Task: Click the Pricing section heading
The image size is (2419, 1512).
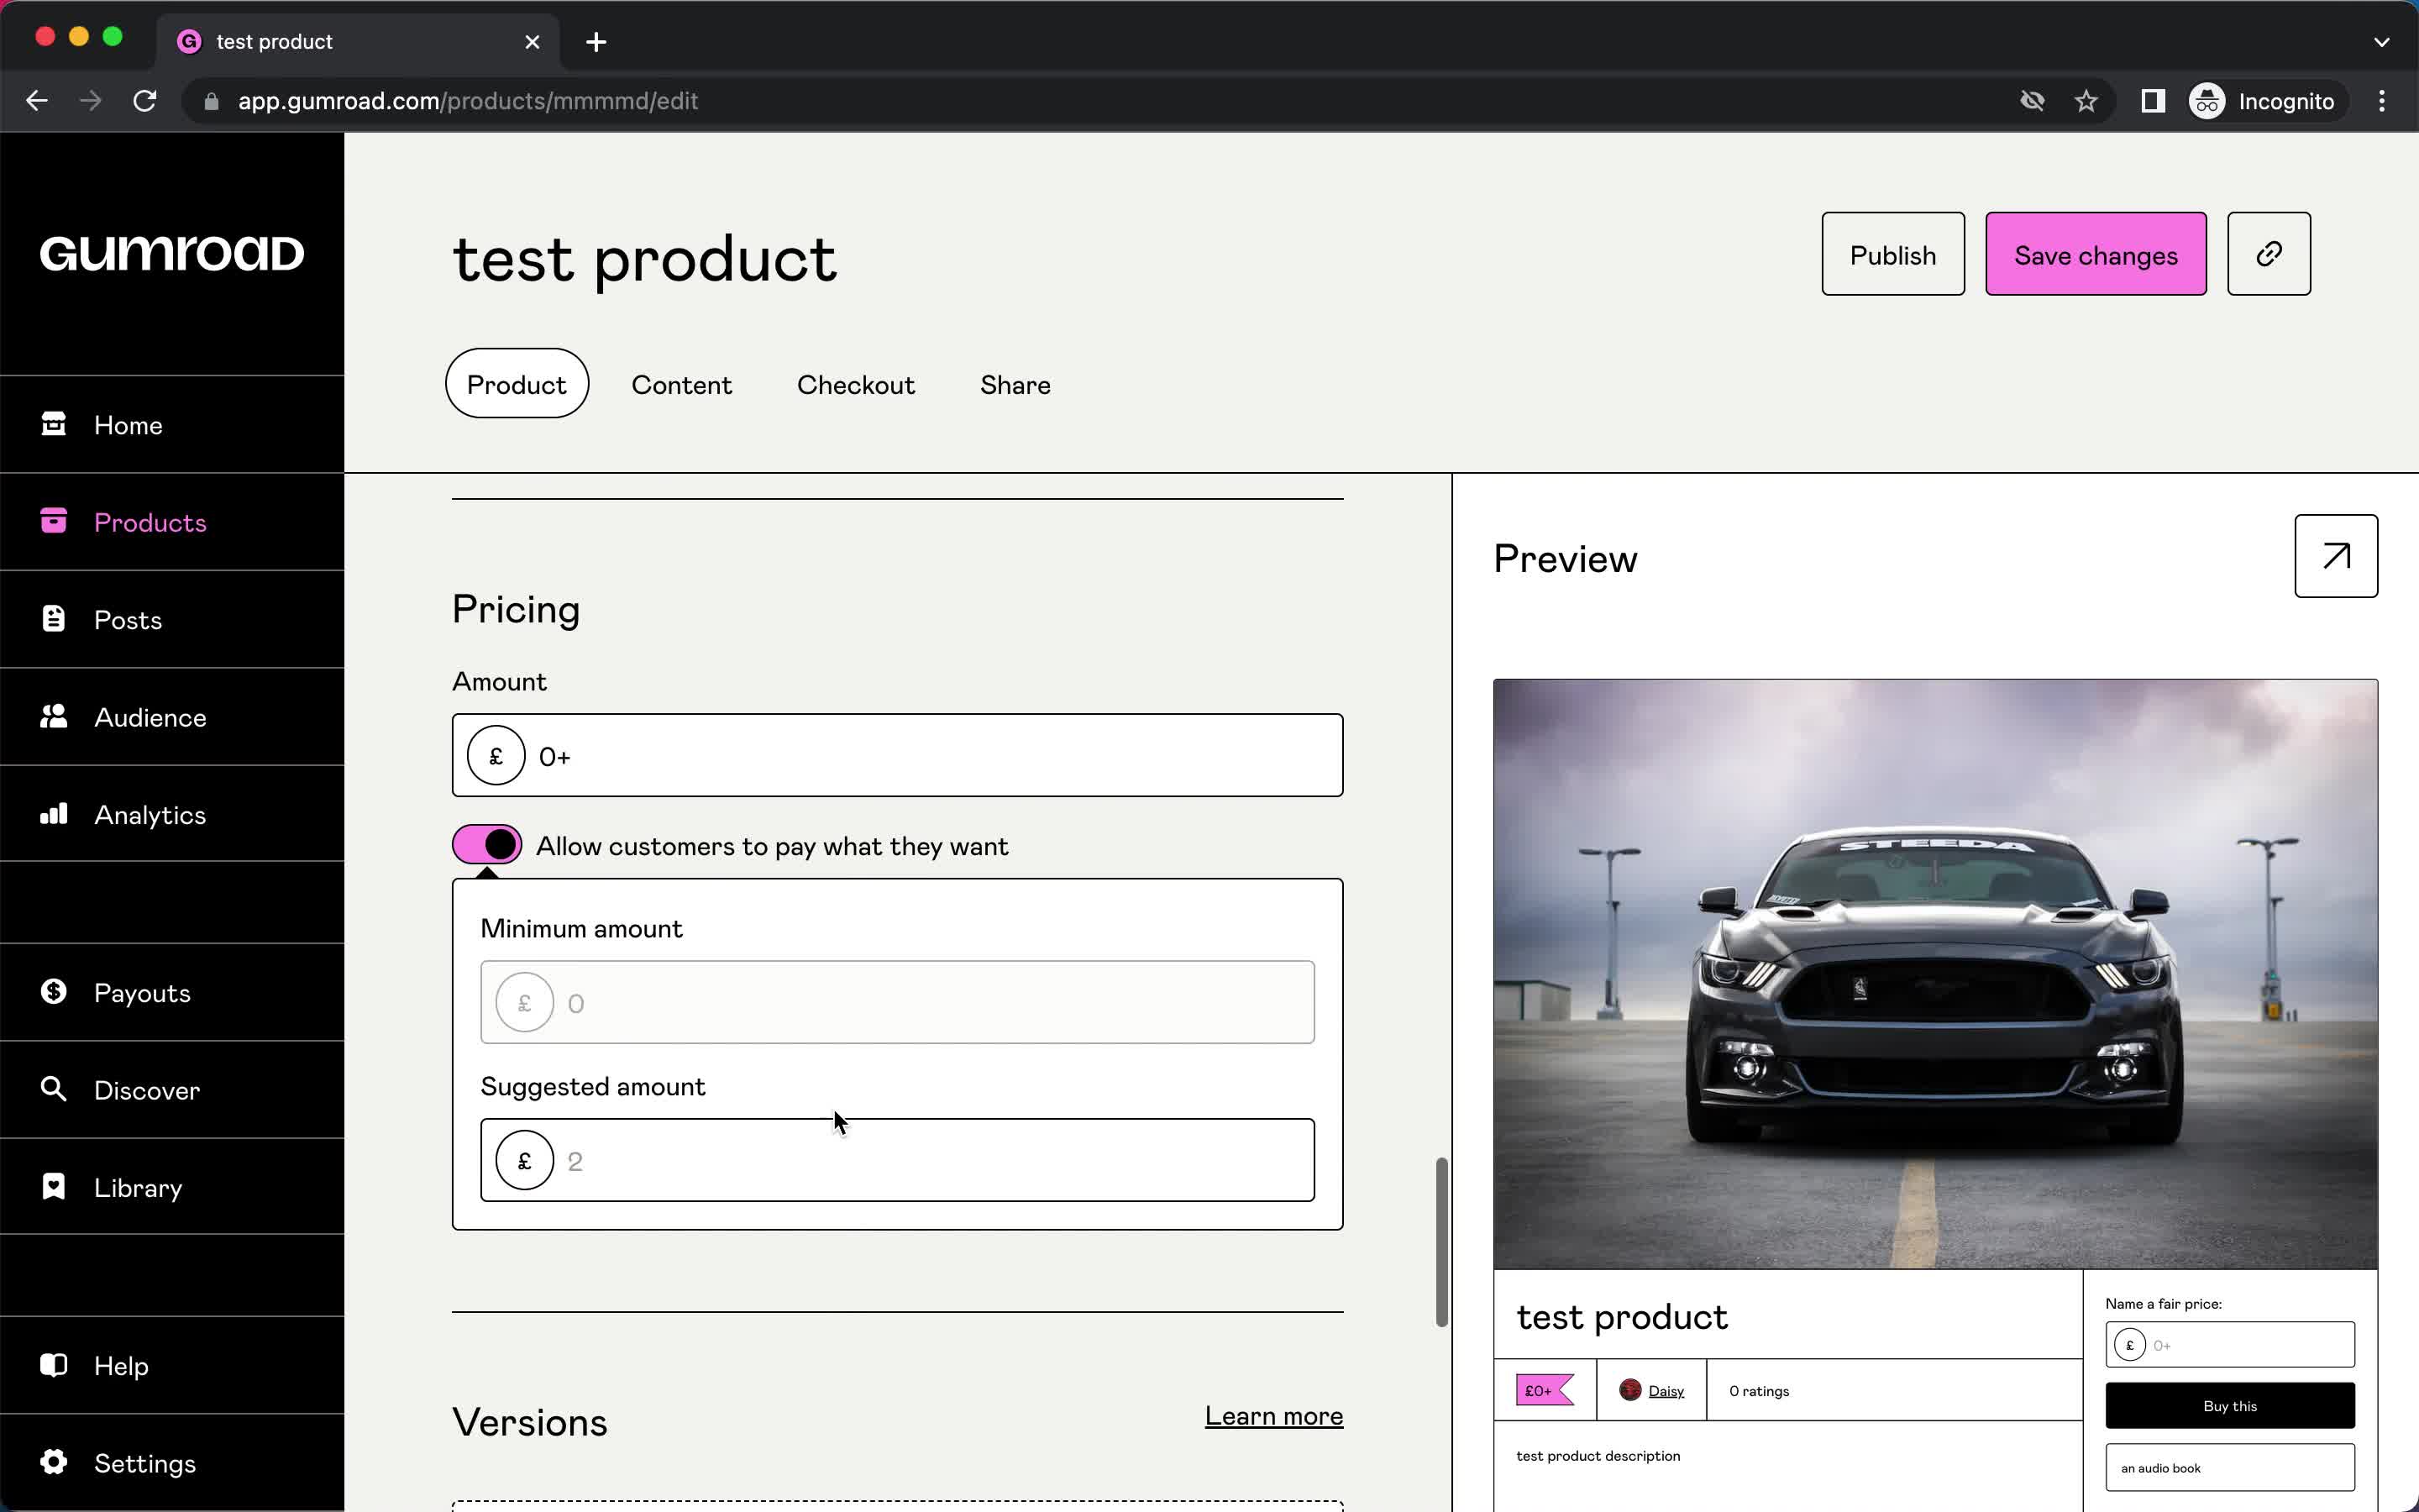Action: (516, 610)
